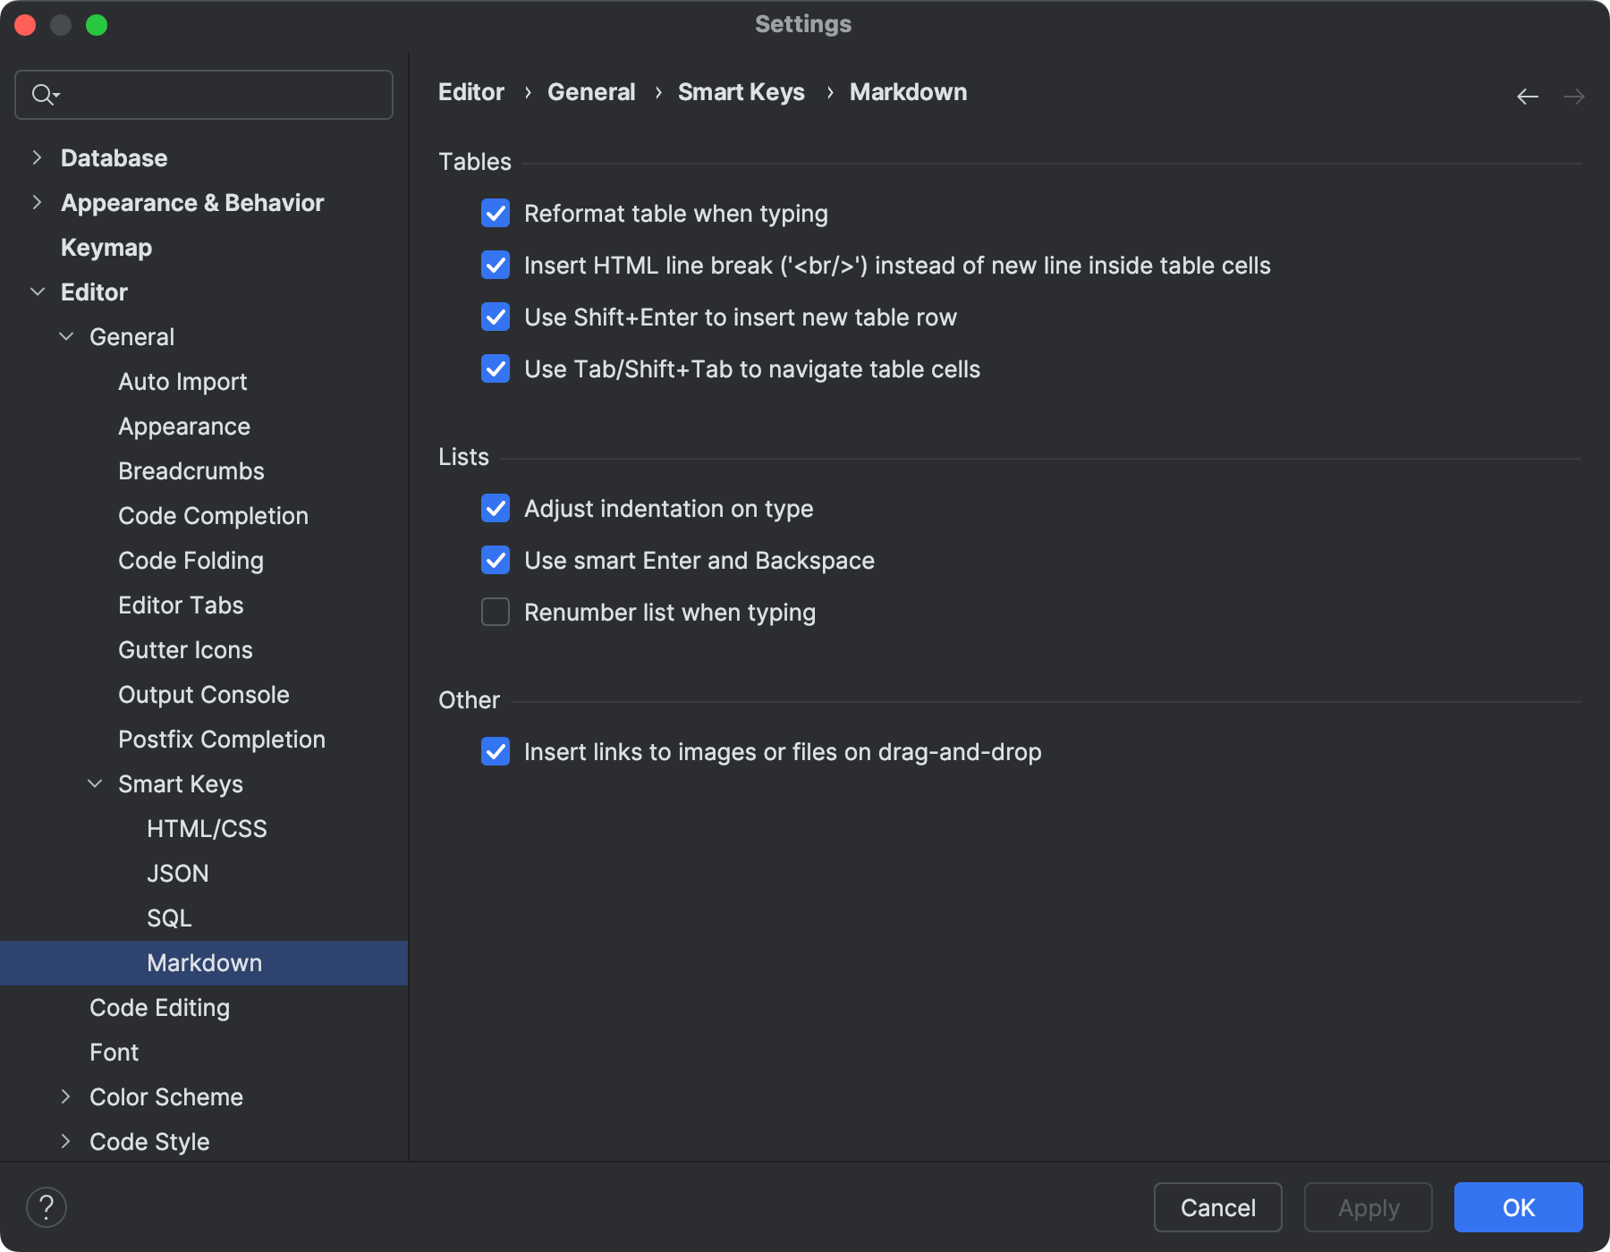Toggle Insert links on drag-and-drop checkbox
The width and height of the screenshot is (1610, 1252).
click(496, 752)
